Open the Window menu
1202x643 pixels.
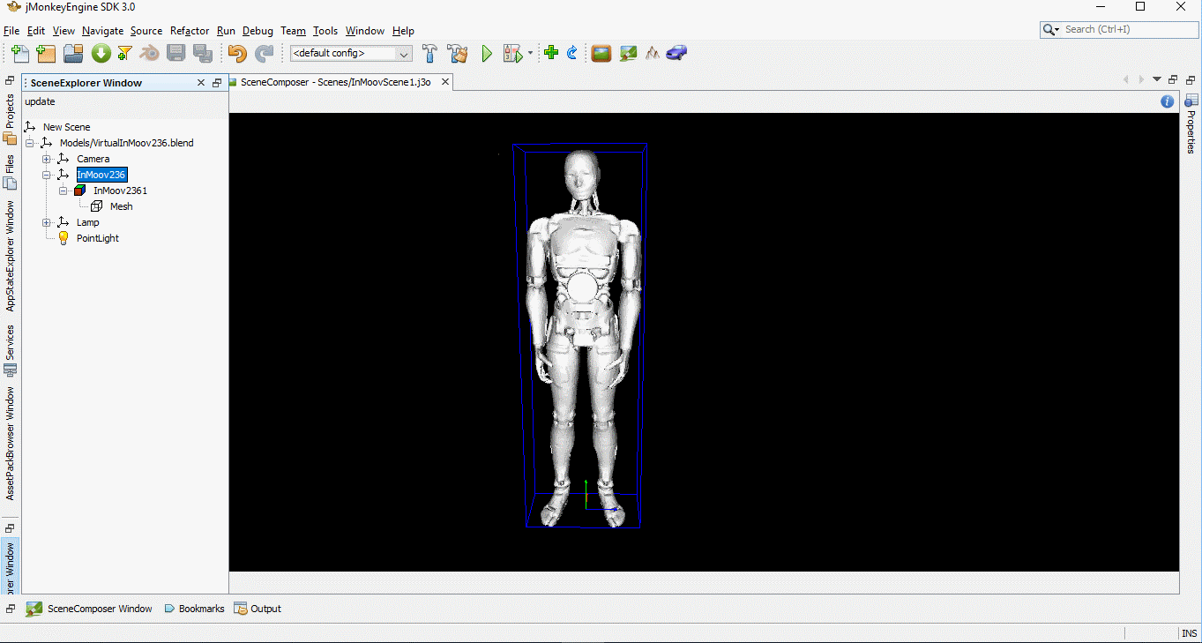coord(364,31)
